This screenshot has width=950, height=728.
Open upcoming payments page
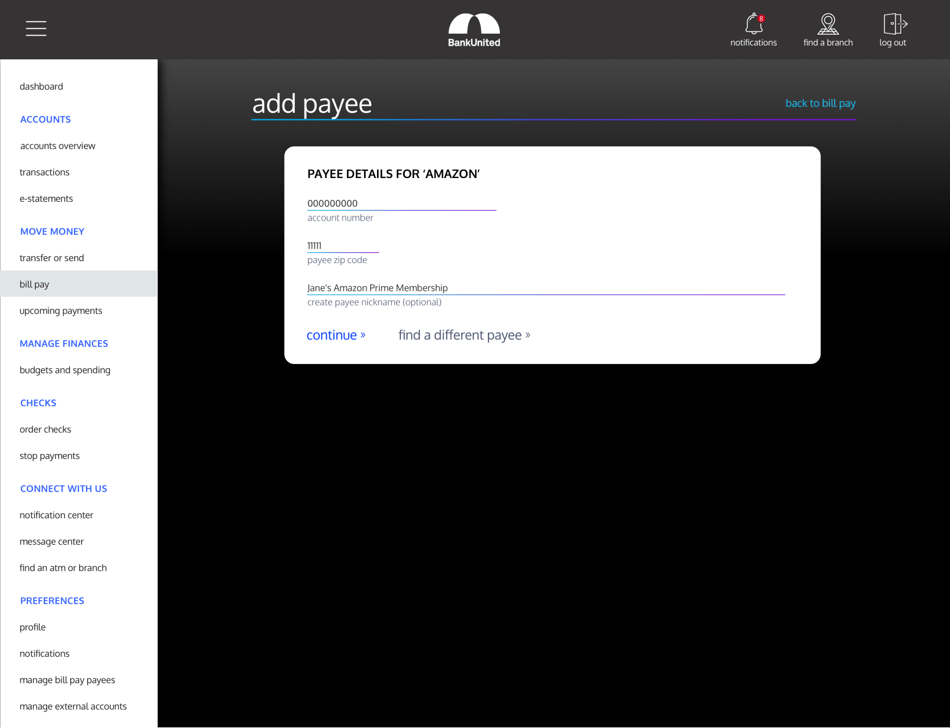tap(61, 311)
